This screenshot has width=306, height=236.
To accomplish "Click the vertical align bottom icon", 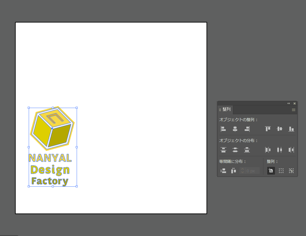I will (291, 129).
